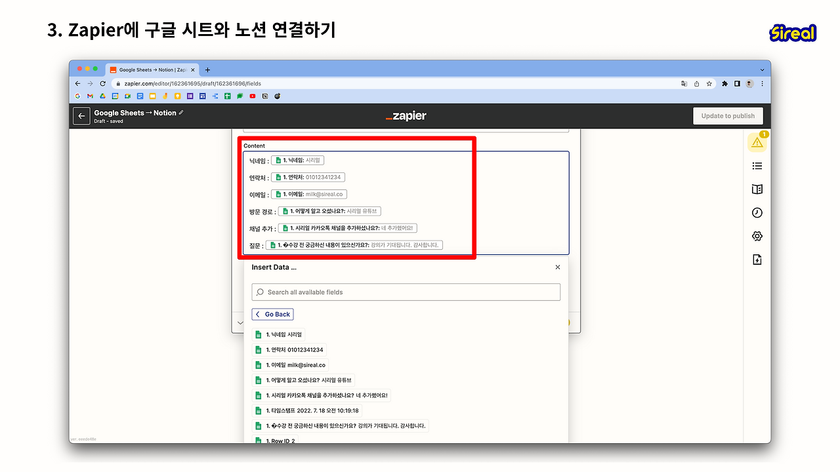Insert the 궁금하신 내용 field from list
The image size is (840, 472).
point(340,425)
